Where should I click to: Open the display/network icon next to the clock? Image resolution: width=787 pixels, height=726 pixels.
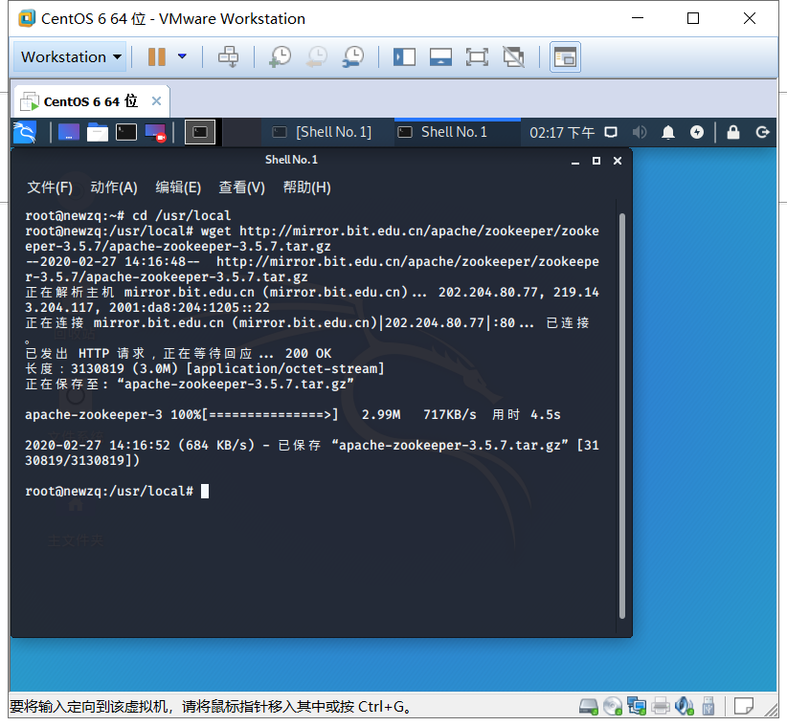coord(611,132)
